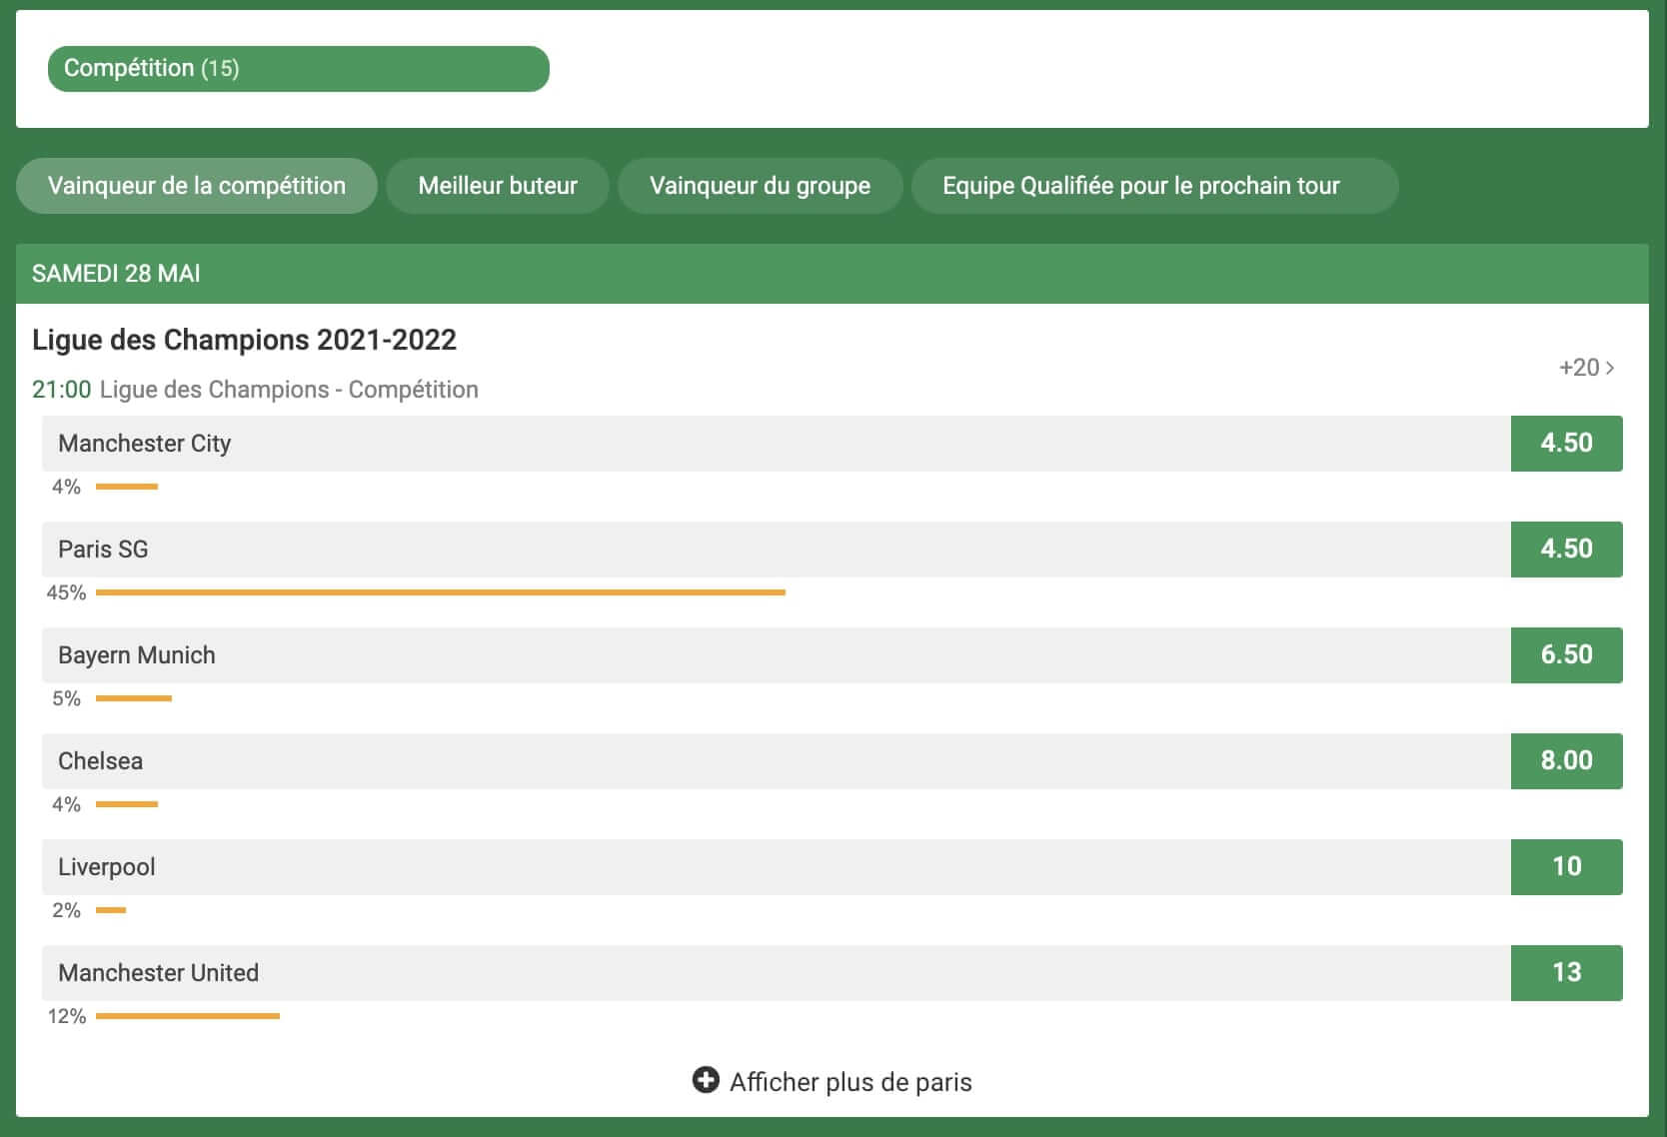This screenshot has height=1137, width=1667.
Task: Click the Chelsea team name
Action: coord(100,761)
